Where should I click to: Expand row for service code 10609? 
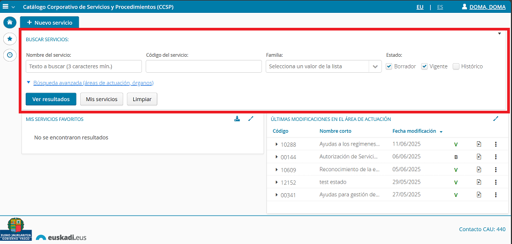coord(277,170)
